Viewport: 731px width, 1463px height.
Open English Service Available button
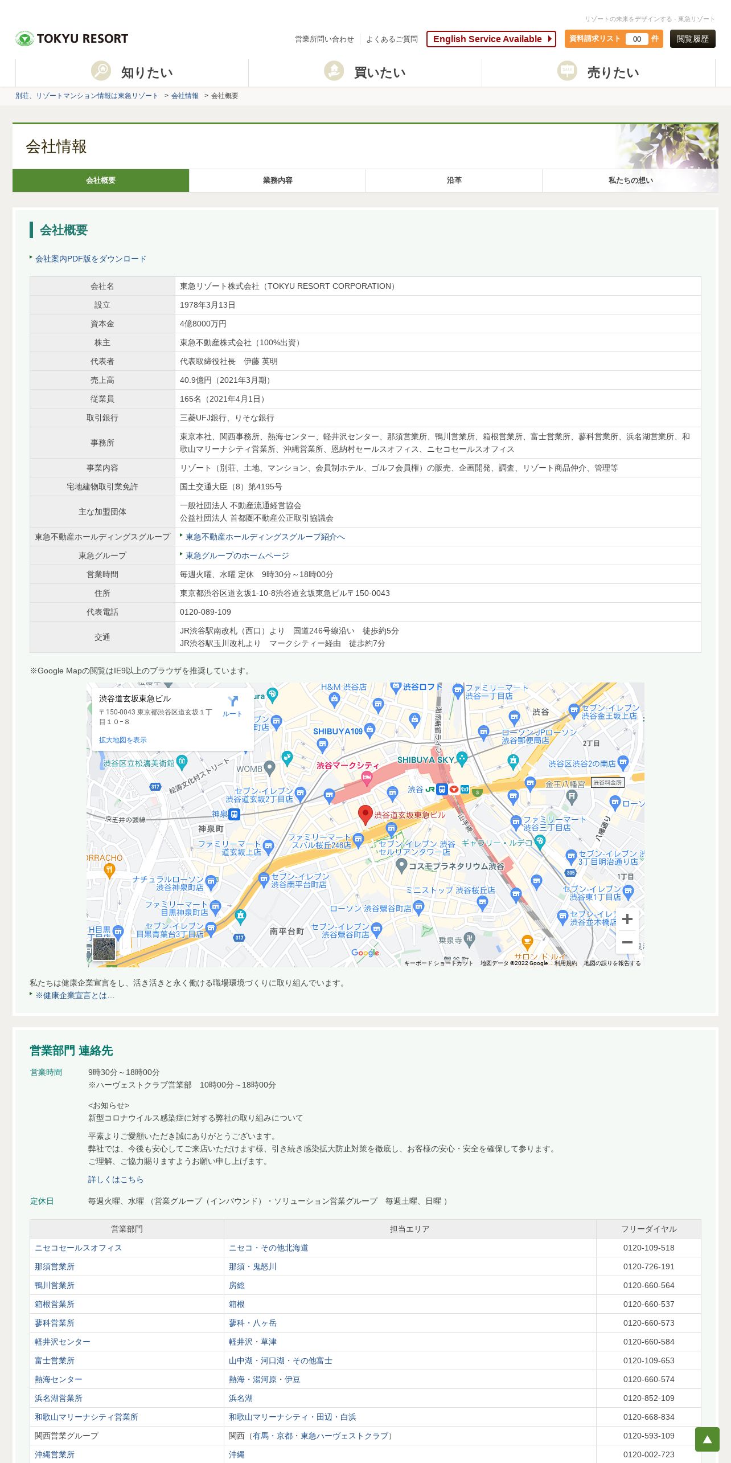pyautogui.click(x=491, y=39)
